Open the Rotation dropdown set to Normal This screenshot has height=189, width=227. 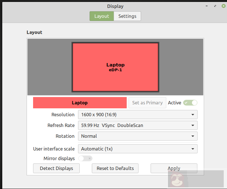(x=137, y=136)
